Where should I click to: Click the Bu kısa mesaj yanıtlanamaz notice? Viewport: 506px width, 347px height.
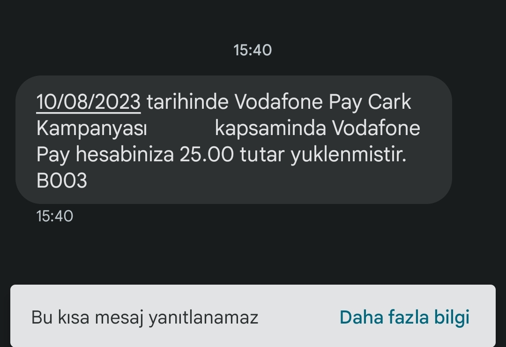click(x=145, y=317)
